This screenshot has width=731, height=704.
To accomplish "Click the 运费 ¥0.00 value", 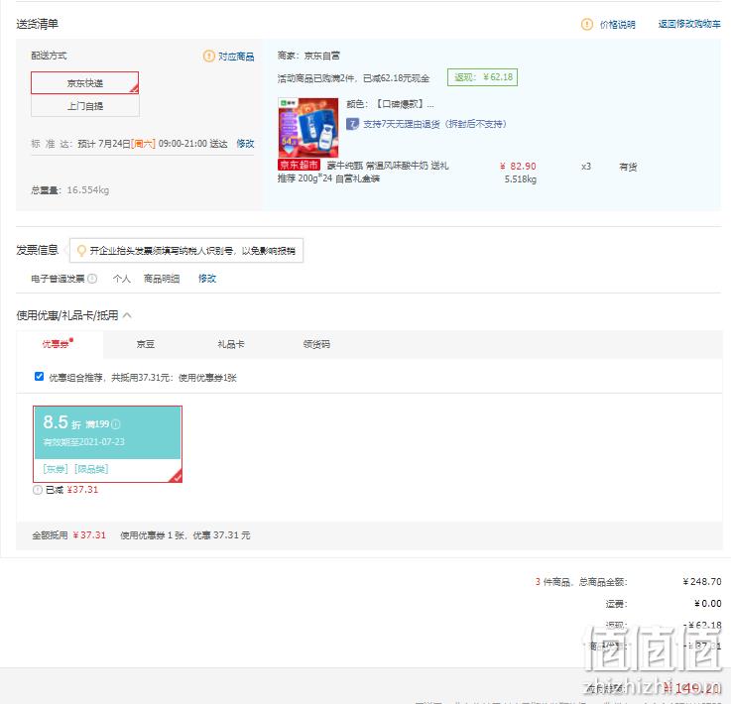I will pyautogui.click(x=707, y=604).
